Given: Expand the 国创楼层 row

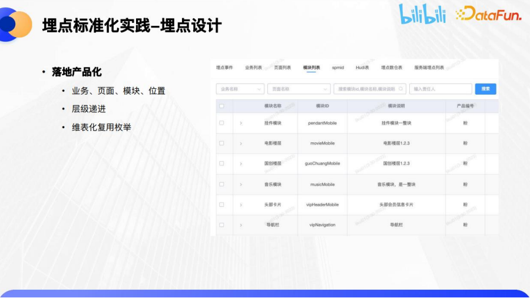Looking at the screenshot, I should pyautogui.click(x=241, y=163).
